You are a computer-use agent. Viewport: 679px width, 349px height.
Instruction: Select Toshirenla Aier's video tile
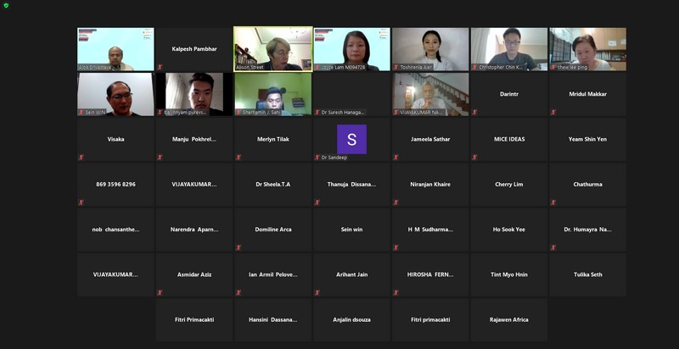pyautogui.click(x=430, y=48)
